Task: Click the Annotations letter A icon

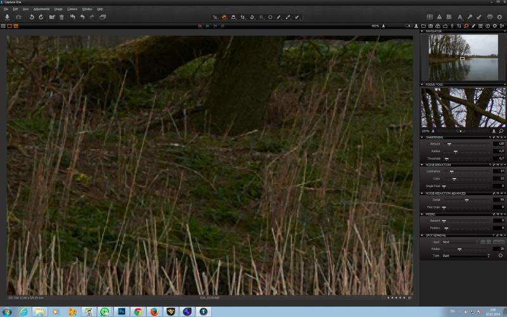Action: [460, 17]
